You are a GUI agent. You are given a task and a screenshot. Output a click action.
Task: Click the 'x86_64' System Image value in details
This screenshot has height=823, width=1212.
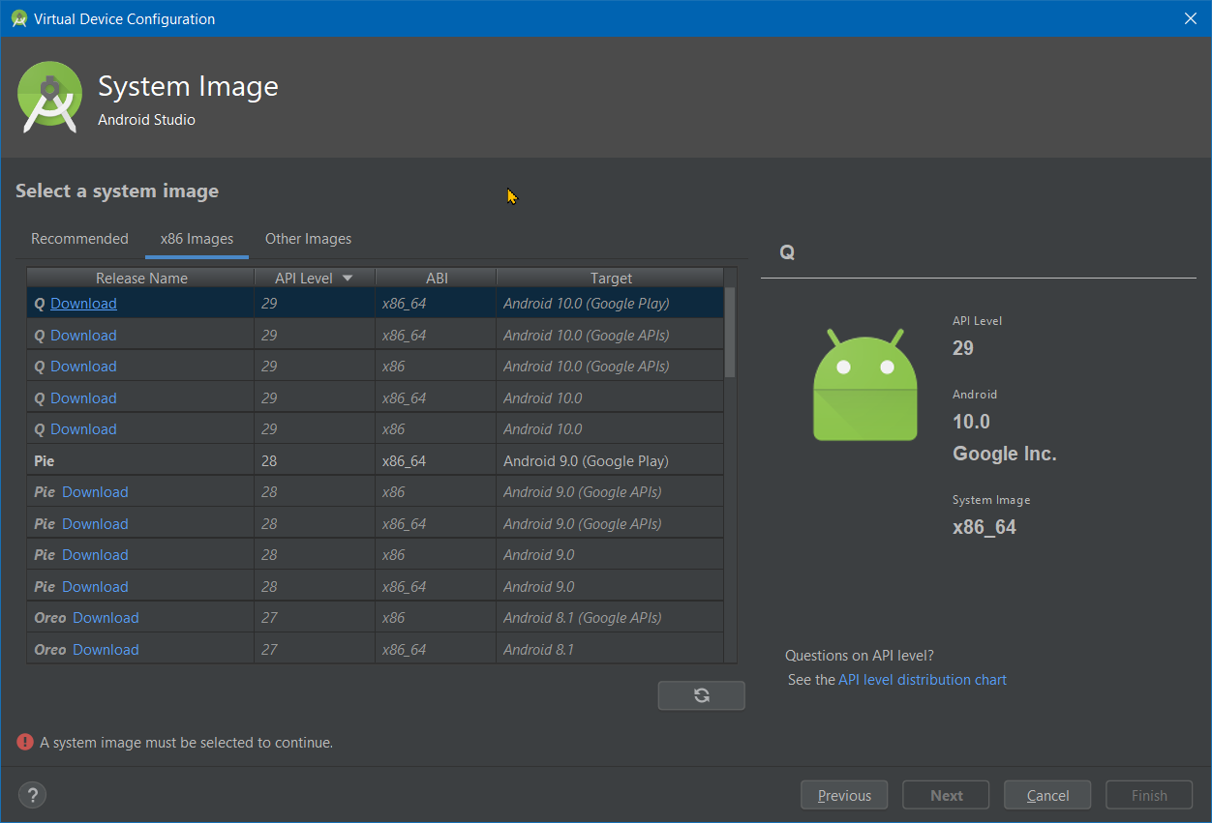[985, 528]
